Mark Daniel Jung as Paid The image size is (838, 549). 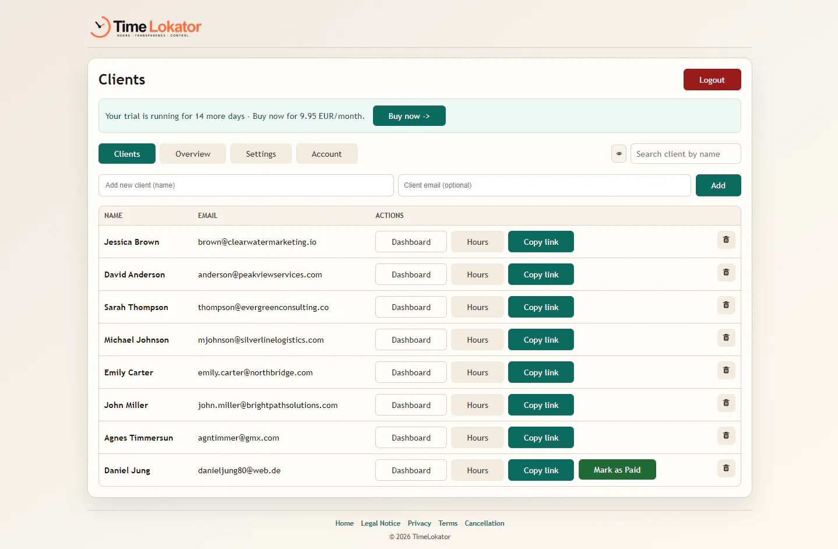point(617,470)
